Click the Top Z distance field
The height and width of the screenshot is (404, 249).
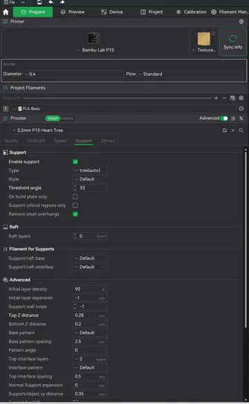pos(90,315)
